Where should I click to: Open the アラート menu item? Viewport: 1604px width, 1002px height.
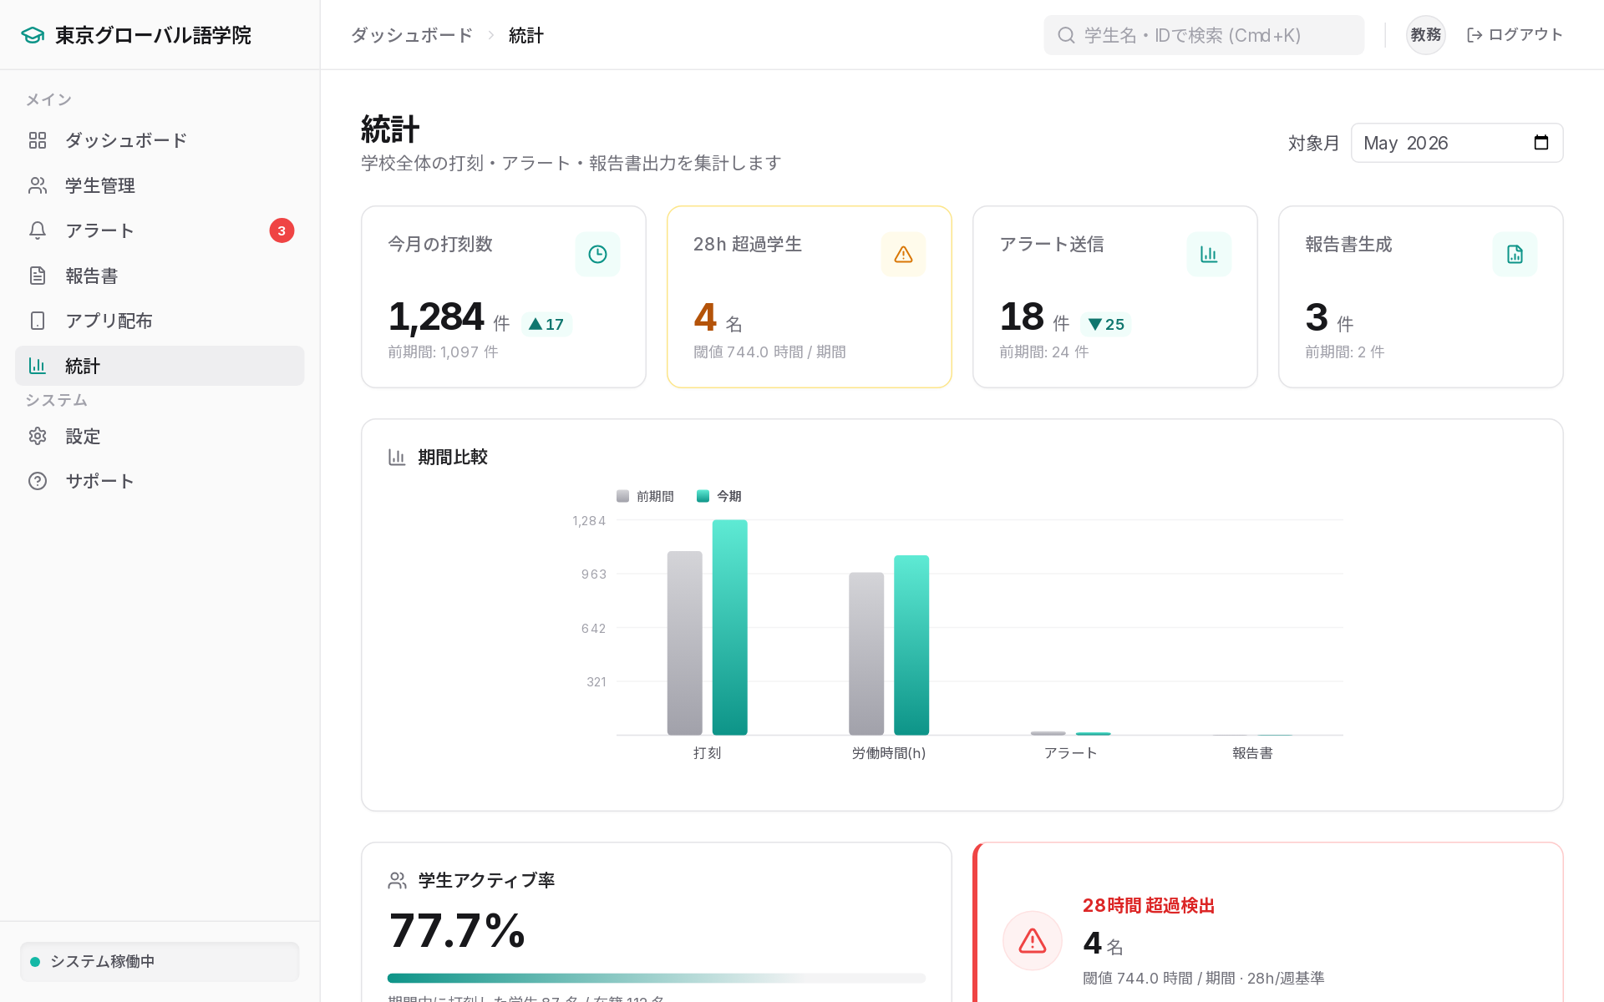tap(160, 230)
